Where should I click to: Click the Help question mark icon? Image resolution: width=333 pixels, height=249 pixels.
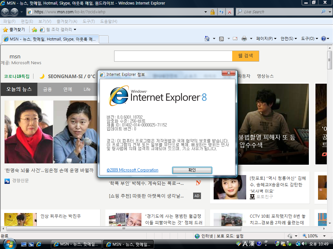324,39
